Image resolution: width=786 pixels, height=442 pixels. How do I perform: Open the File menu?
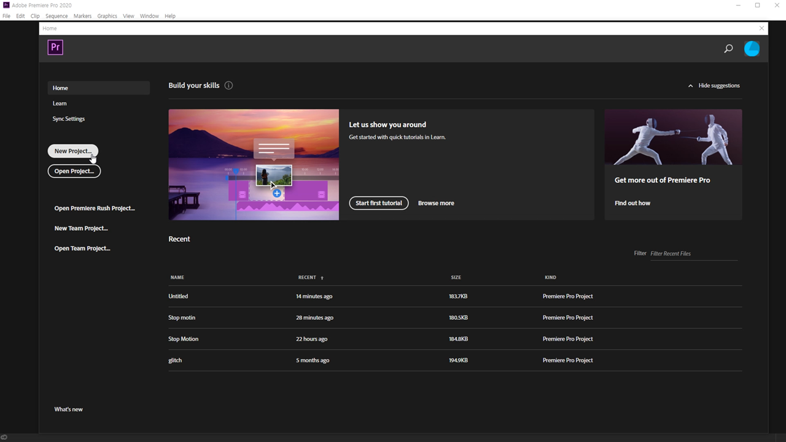(x=6, y=16)
